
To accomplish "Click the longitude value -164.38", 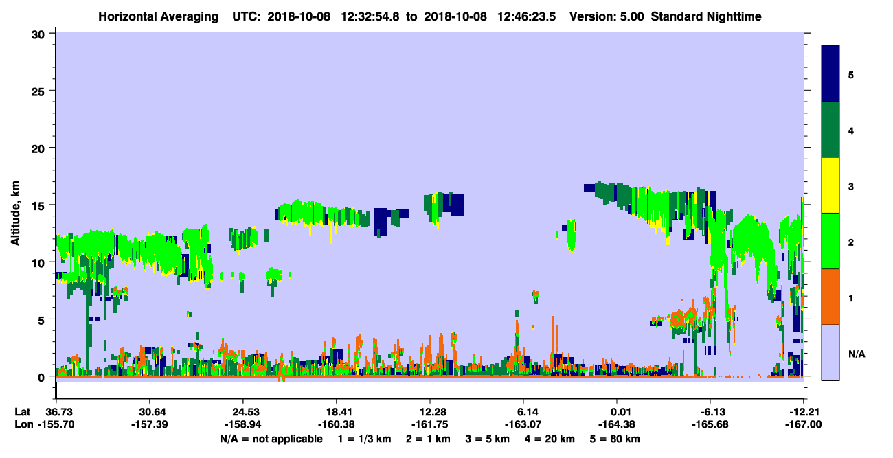I will (x=617, y=425).
